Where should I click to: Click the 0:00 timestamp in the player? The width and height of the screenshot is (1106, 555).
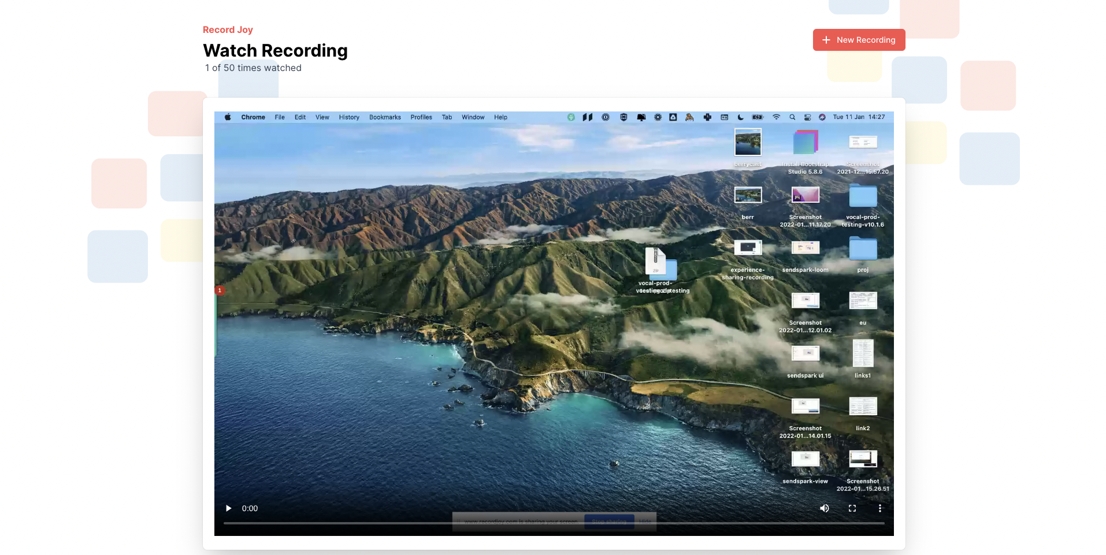click(250, 508)
